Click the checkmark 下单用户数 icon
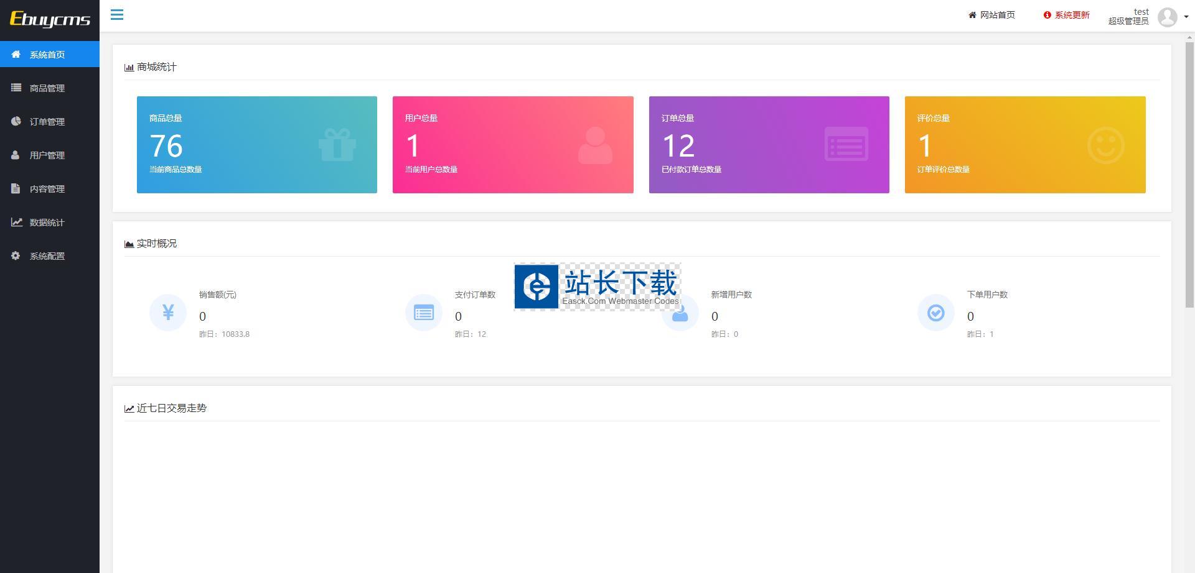This screenshot has height=573, width=1195. tap(935, 313)
